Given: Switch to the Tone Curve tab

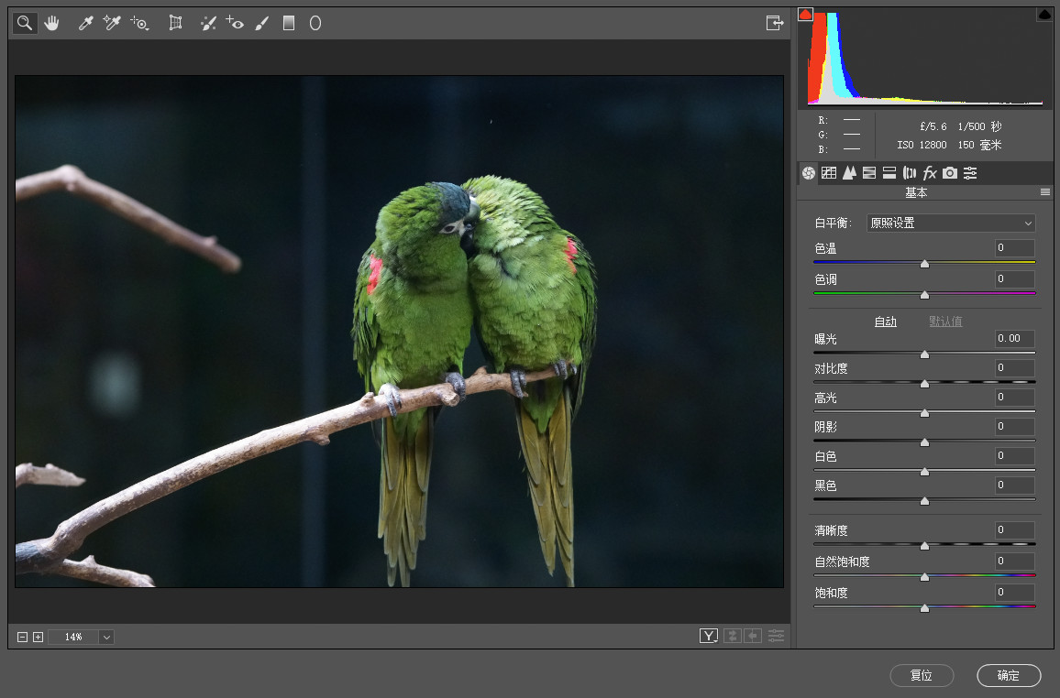Looking at the screenshot, I should [x=829, y=173].
